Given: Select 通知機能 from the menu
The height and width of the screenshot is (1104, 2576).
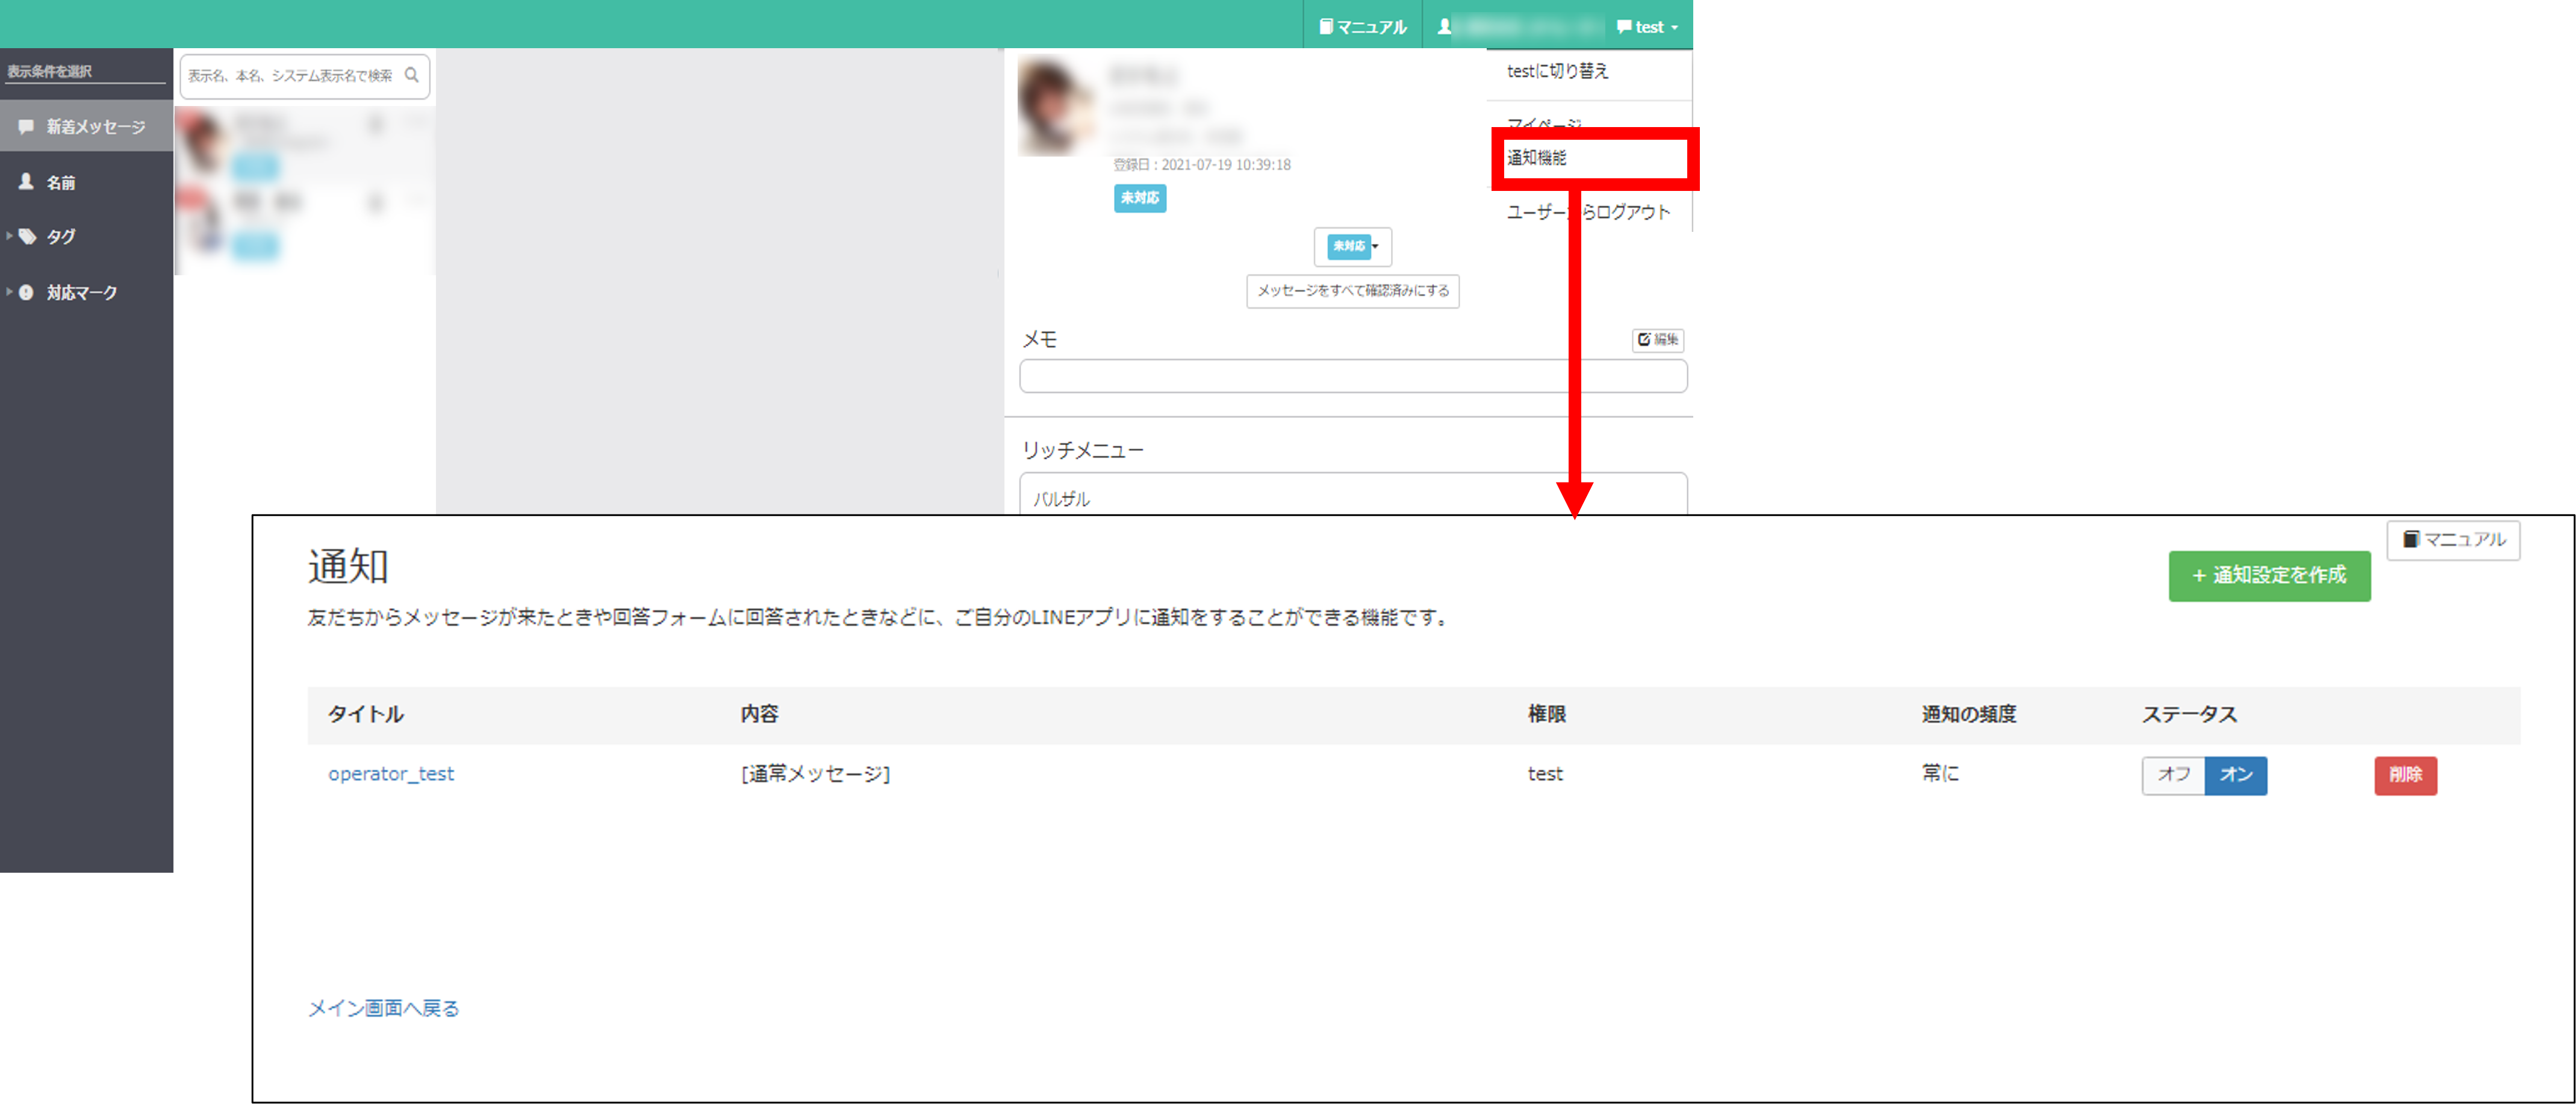Looking at the screenshot, I should [1537, 158].
